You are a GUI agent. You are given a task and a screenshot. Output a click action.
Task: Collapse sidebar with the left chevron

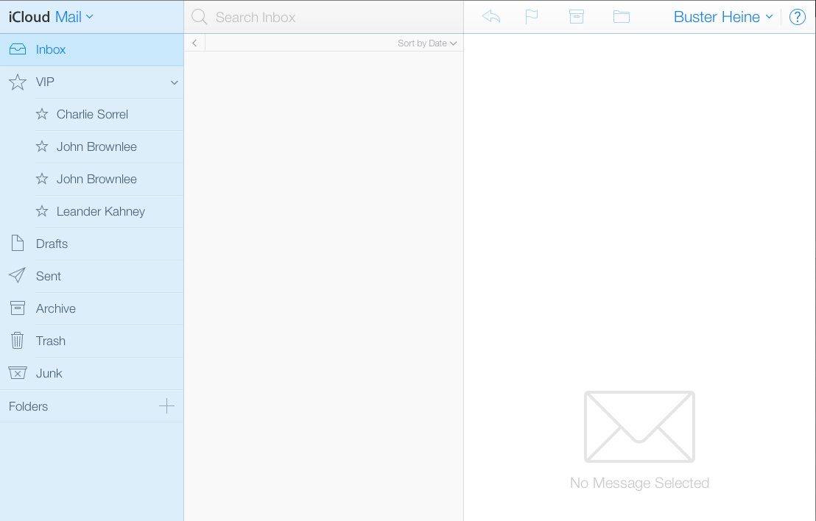(194, 43)
